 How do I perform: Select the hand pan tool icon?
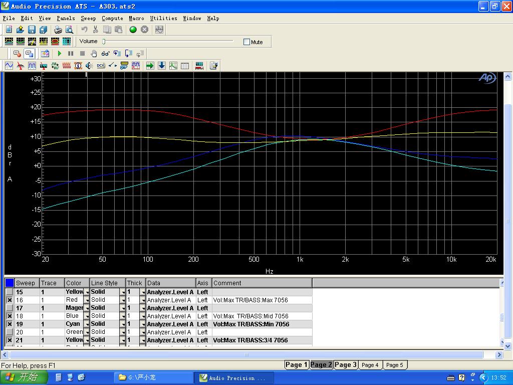click(x=94, y=53)
